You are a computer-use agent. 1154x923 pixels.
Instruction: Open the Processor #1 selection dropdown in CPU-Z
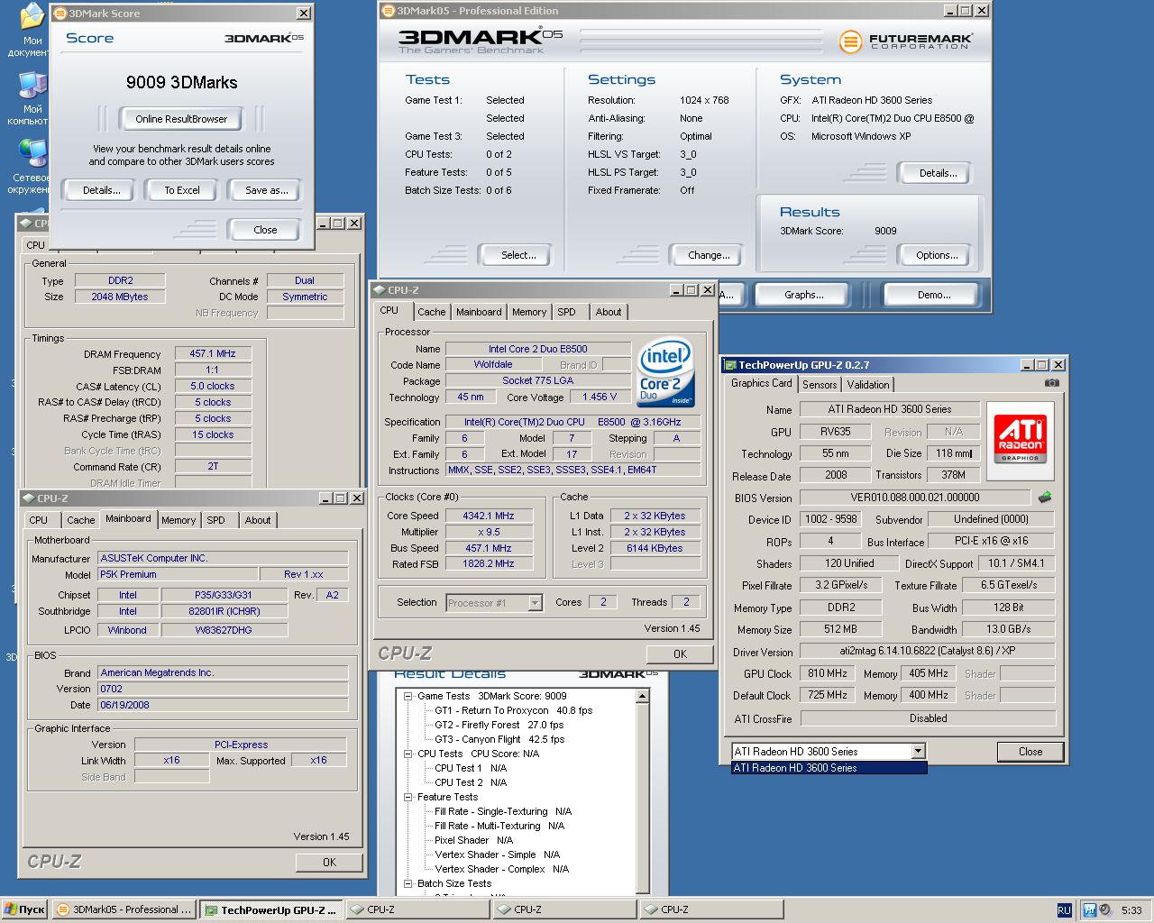click(x=535, y=603)
